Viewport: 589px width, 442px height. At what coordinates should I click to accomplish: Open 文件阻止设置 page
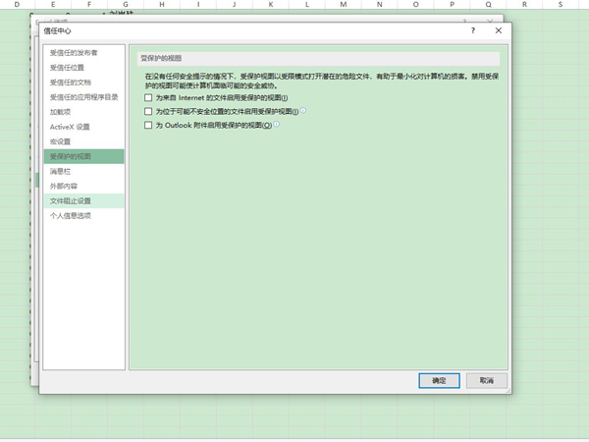[83, 200]
